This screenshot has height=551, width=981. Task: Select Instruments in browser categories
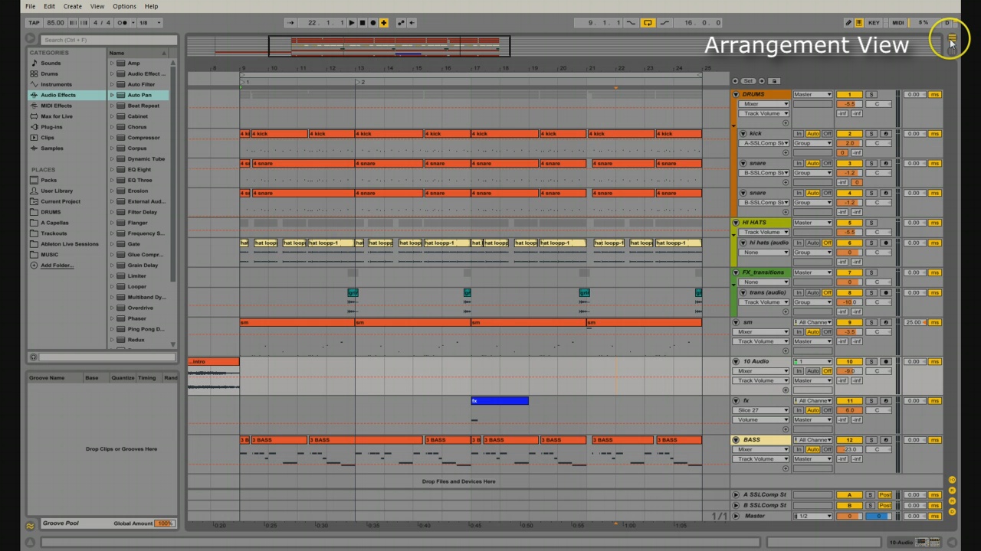(x=56, y=84)
